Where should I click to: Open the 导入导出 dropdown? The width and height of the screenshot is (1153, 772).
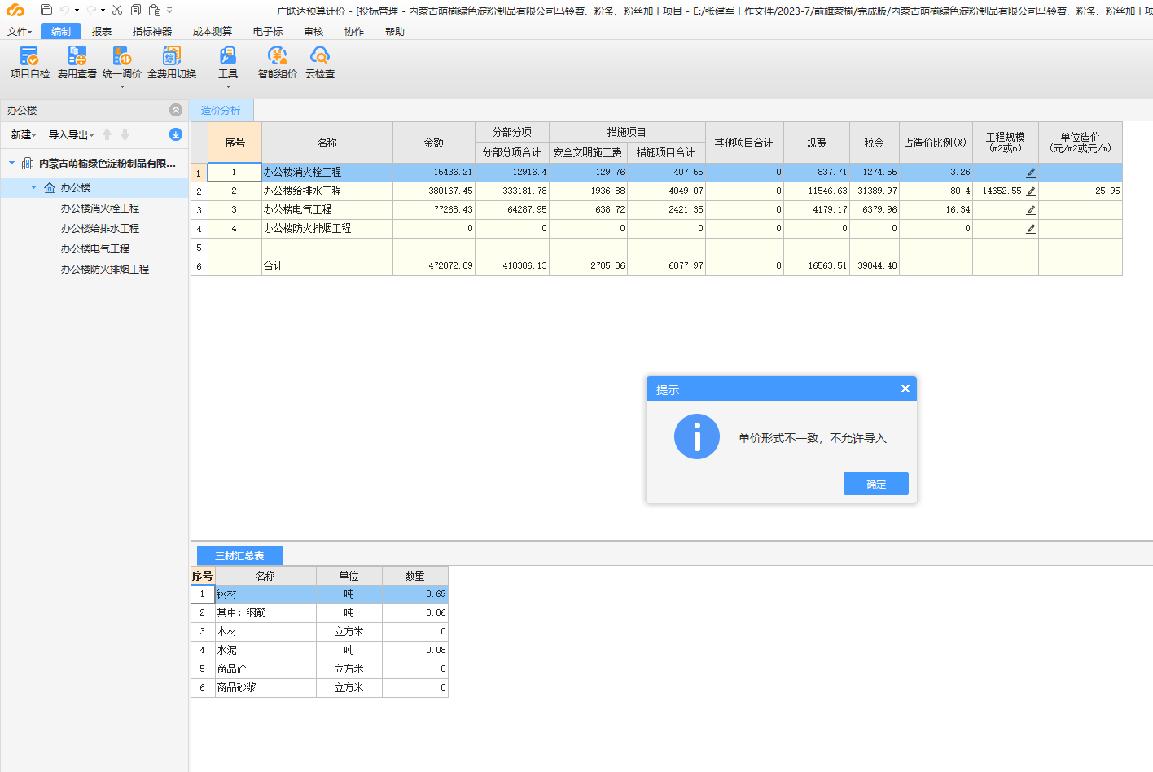coord(72,135)
